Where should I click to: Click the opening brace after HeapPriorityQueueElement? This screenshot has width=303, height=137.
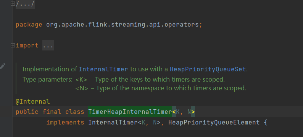(x=265, y=122)
